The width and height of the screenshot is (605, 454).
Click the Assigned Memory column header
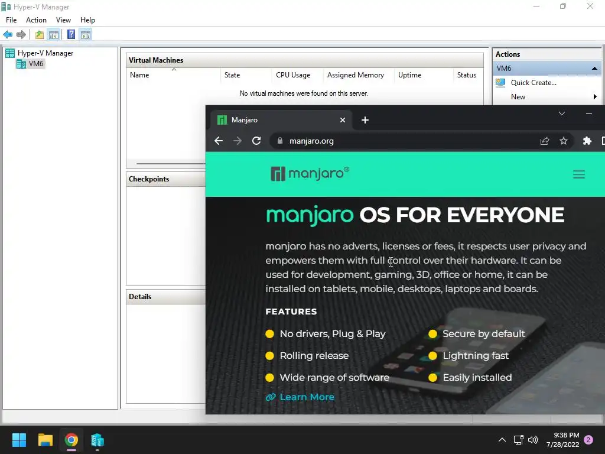pos(359,75)
